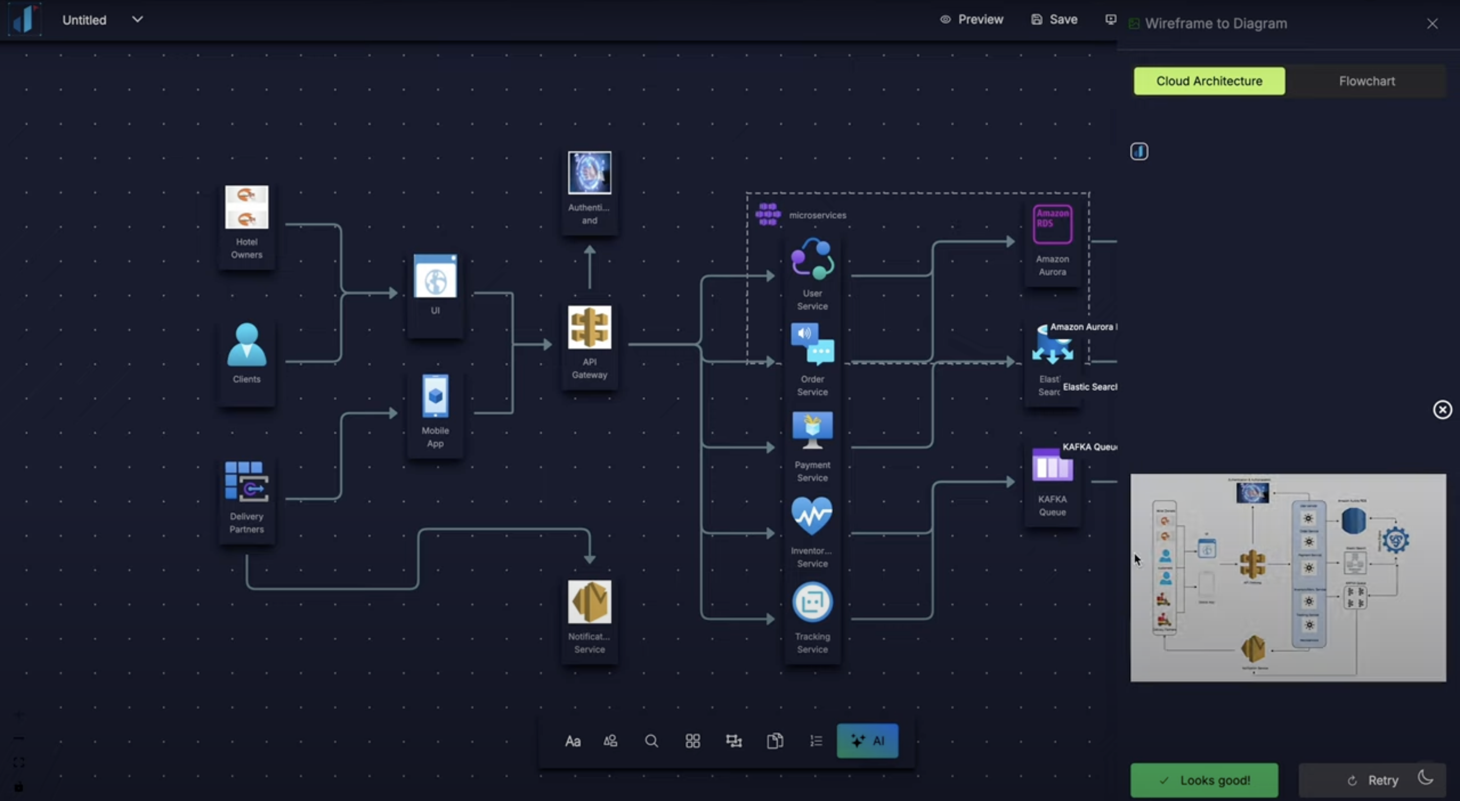Select the Cloud Architecture tab

(1209, 81)
